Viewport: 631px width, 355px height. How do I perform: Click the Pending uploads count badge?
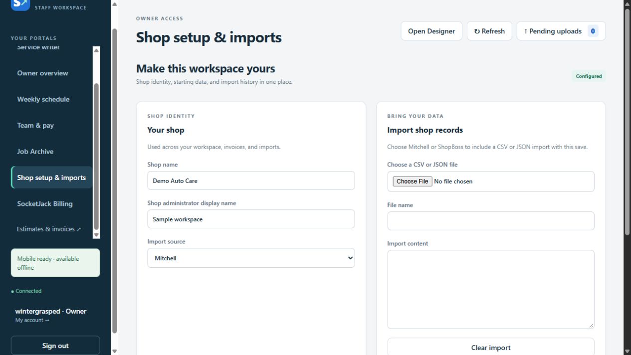click(593, 31)
